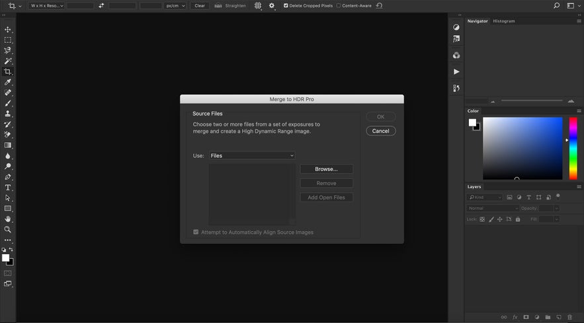Select the Magic Wand tool
The image size is (584, 323).
(x=8, y=61)
